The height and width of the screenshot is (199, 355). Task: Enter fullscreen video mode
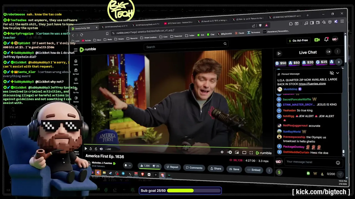251,153
